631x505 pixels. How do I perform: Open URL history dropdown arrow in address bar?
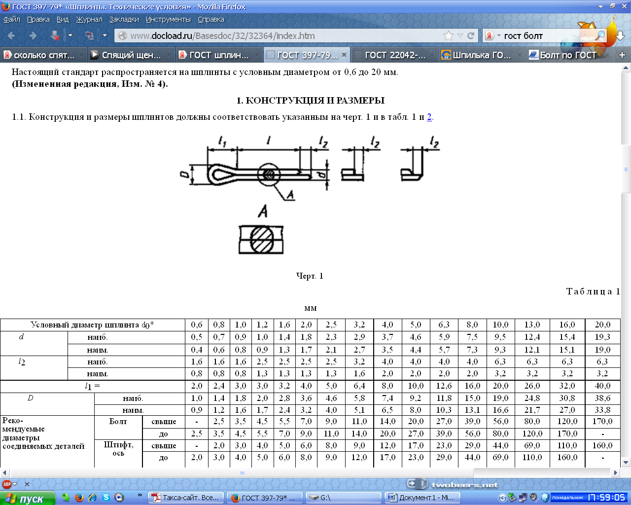(460, 36)
